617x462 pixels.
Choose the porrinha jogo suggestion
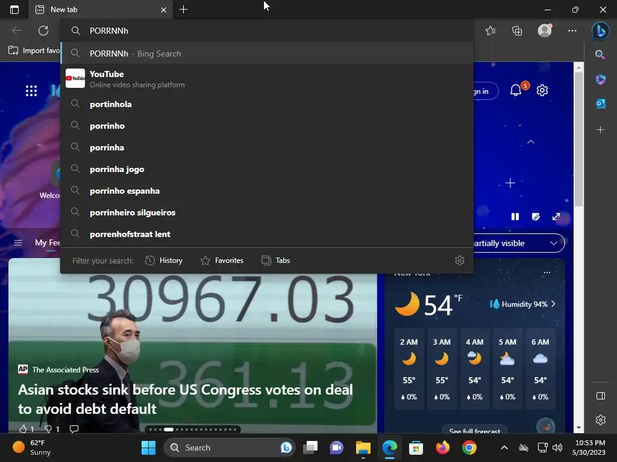click(x=268, y=169)
